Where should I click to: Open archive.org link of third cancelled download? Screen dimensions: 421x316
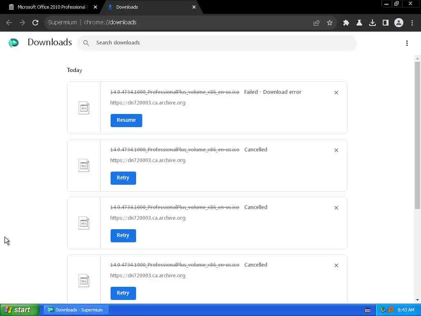[148, 276]
